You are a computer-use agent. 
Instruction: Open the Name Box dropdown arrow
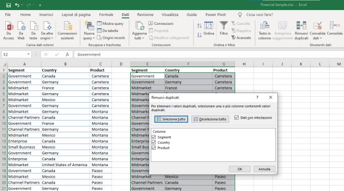29,54
